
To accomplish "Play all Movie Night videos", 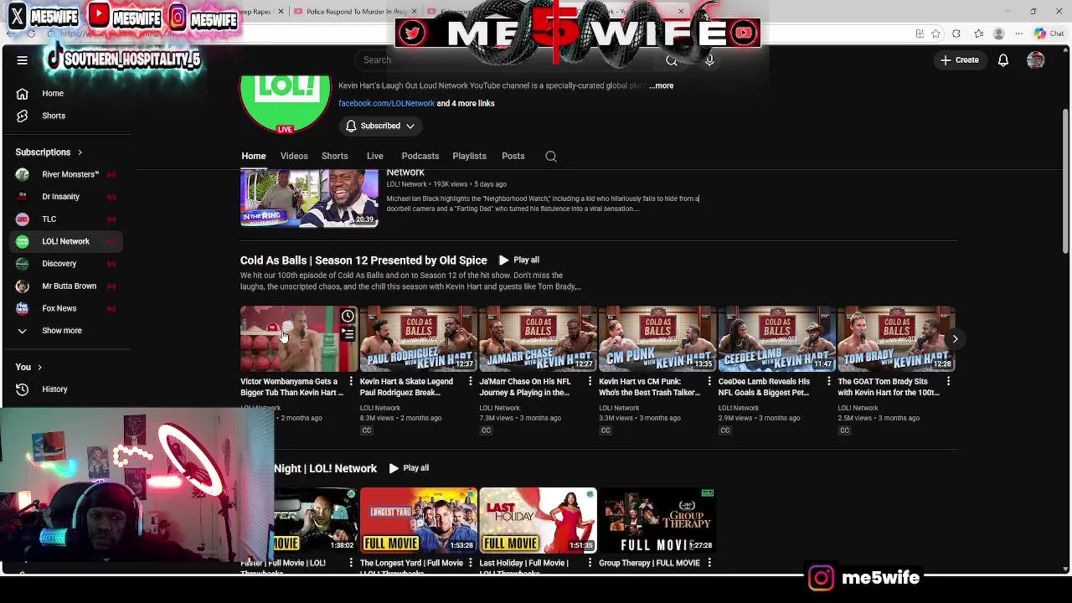I will coord(409,468).
